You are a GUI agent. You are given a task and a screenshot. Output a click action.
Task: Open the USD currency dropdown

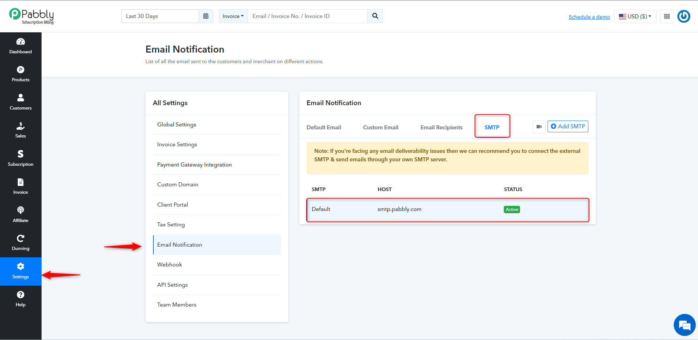click(635, 16)
